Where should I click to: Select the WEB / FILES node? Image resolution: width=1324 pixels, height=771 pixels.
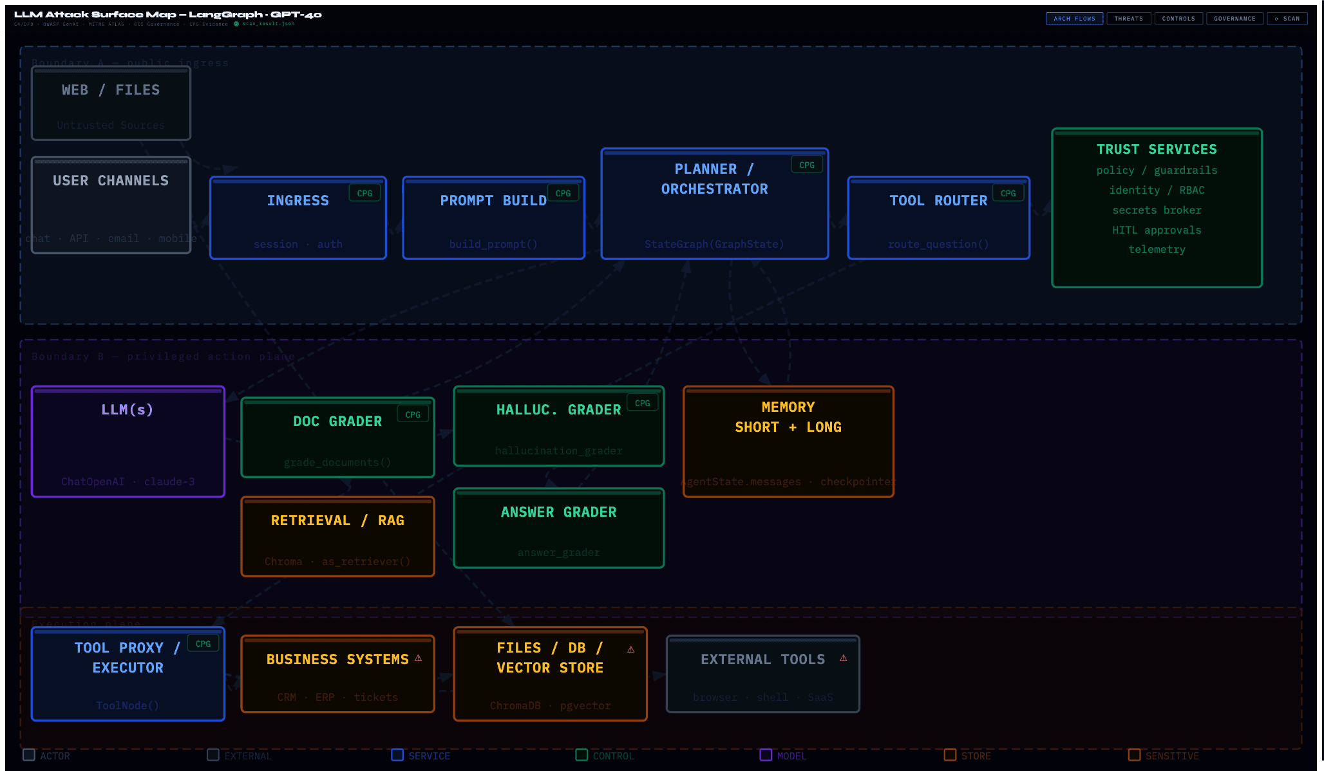click(111, 103)
